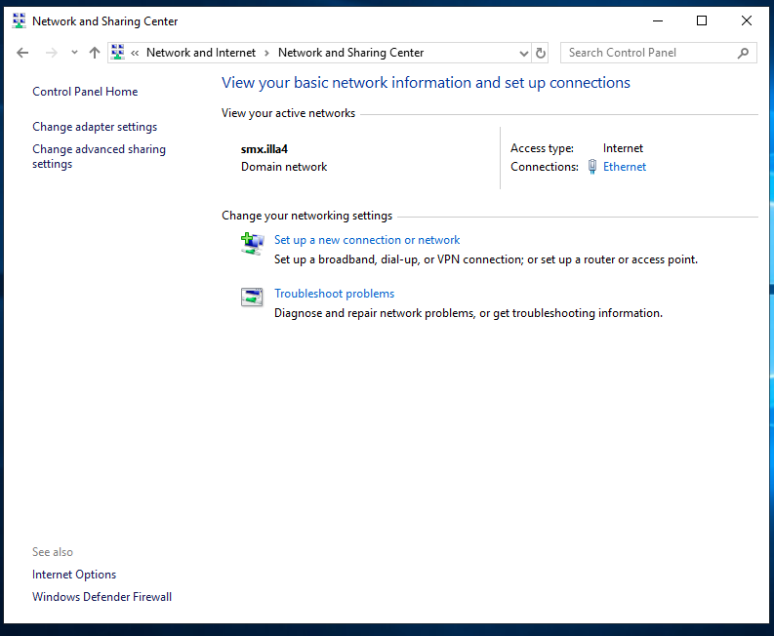774x636 pixels.
Task: Click the up one level arrow
Action: click(94, 53)
